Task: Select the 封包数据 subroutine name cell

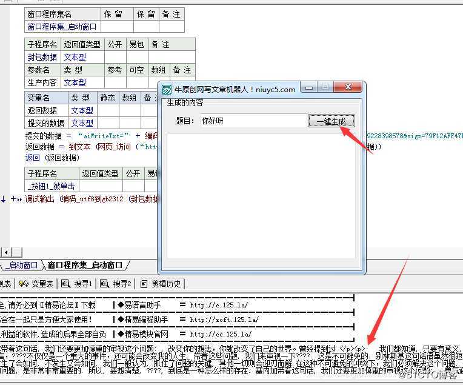Action: pos(42,57)
